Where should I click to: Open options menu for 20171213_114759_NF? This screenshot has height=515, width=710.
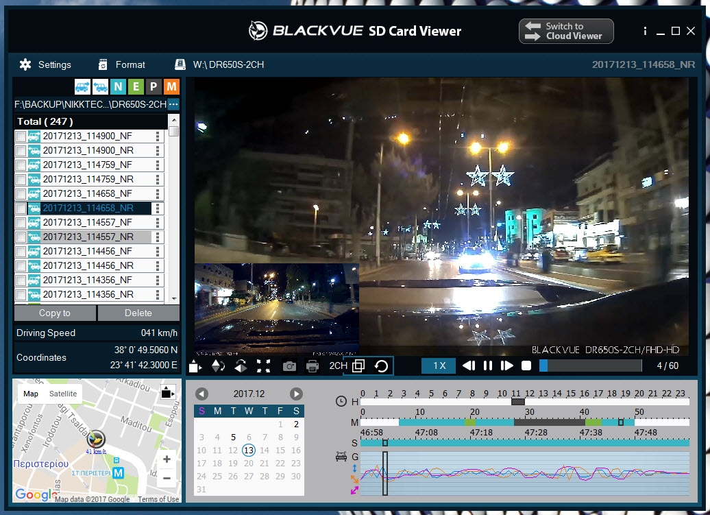pos(158,165)
